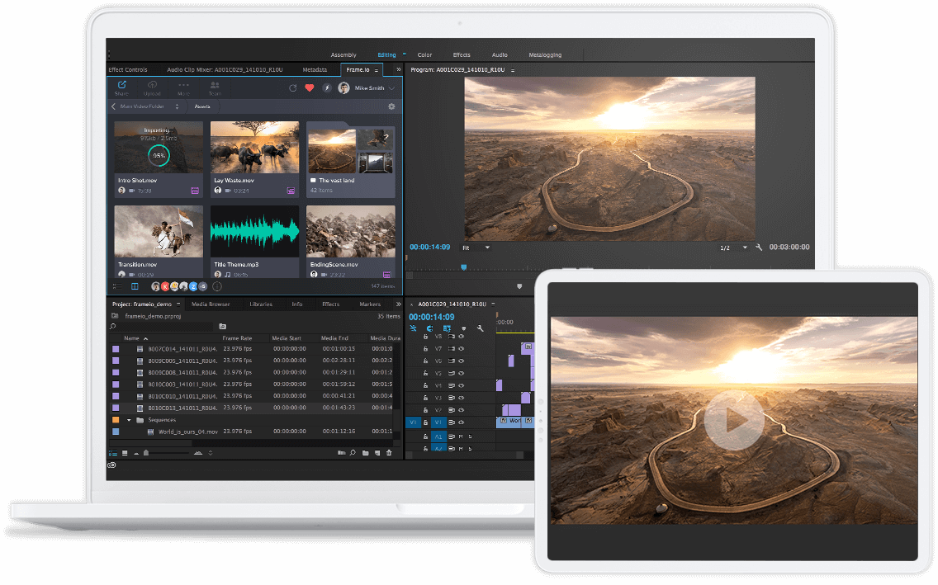The width and height of the screenshot is (938, 585).
Task: Click the timeline wrench settings icon
Action: pyautogui.click(x=480, y=328)
